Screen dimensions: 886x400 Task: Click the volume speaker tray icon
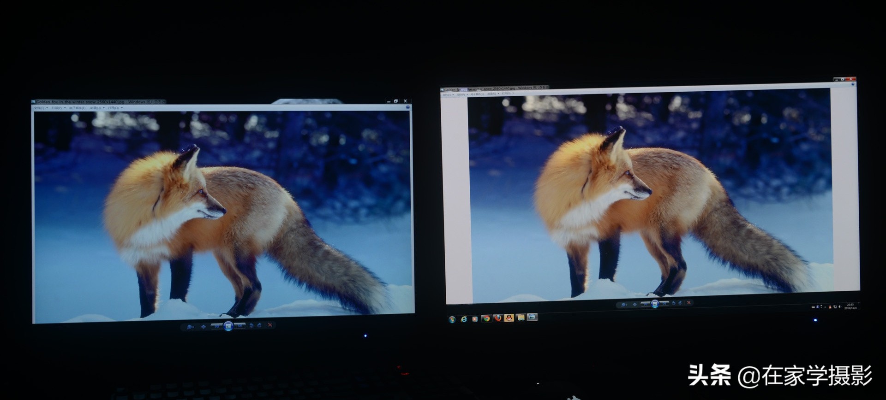click(x=840, y=306)
